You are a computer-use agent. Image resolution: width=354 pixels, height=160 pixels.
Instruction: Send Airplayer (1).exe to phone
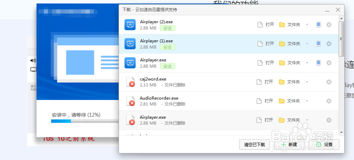318,44
